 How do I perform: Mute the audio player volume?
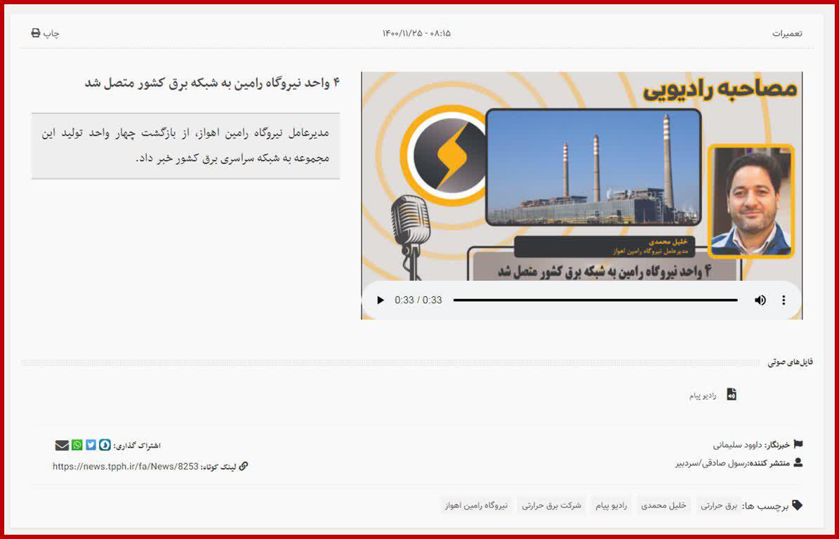pos(760,300)
